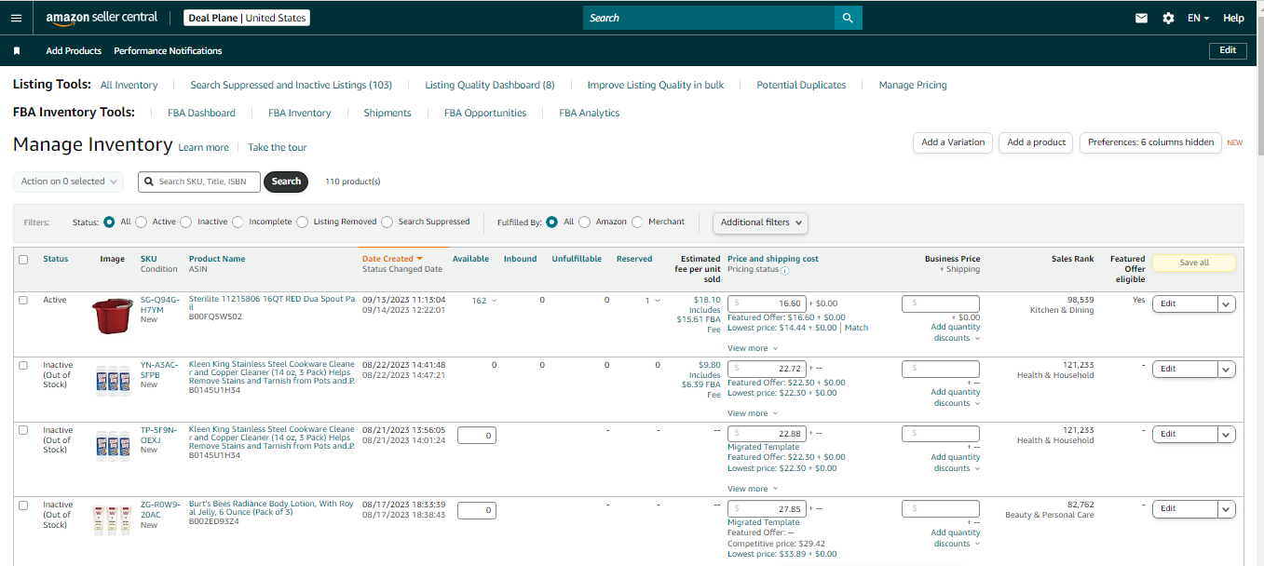The height and width of the screenshot is (566, 1264).
Task: Open the Action on 0 selected dropdown
Action: point(69,182)
